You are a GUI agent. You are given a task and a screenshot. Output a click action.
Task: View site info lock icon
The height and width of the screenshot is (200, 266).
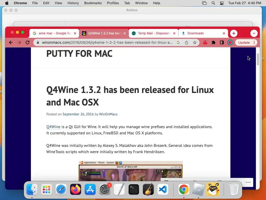click(38, 42)
